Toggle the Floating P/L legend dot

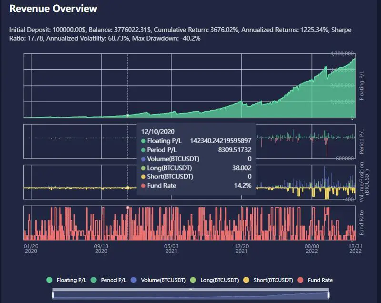(49, 280)
